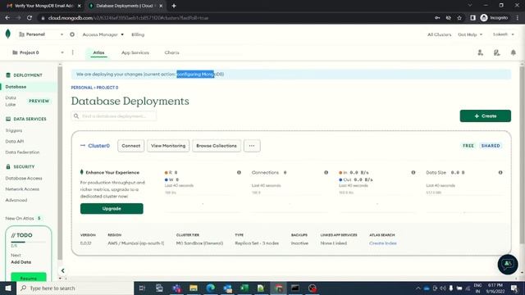The height and width of the screenshot is (295, 525).
Task: Switch to the Charts tab
Action: 171,52
